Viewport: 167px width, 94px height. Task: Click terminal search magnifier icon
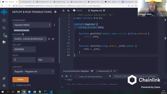(x=110, y=76)
